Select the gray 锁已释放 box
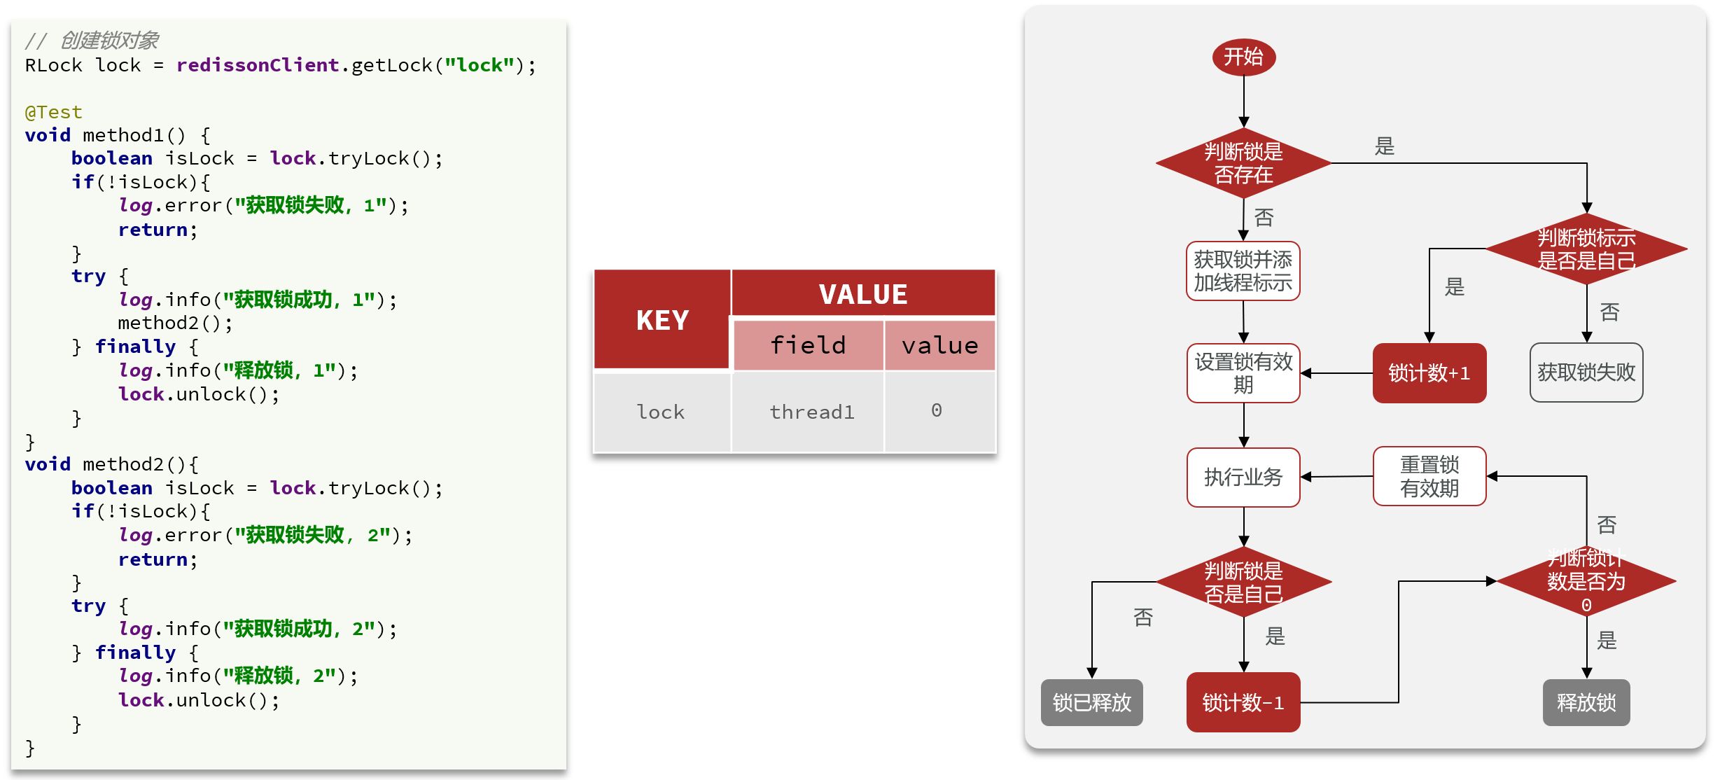The width and height of the screenshot is (1720, 780). (x=1091, y=702)
